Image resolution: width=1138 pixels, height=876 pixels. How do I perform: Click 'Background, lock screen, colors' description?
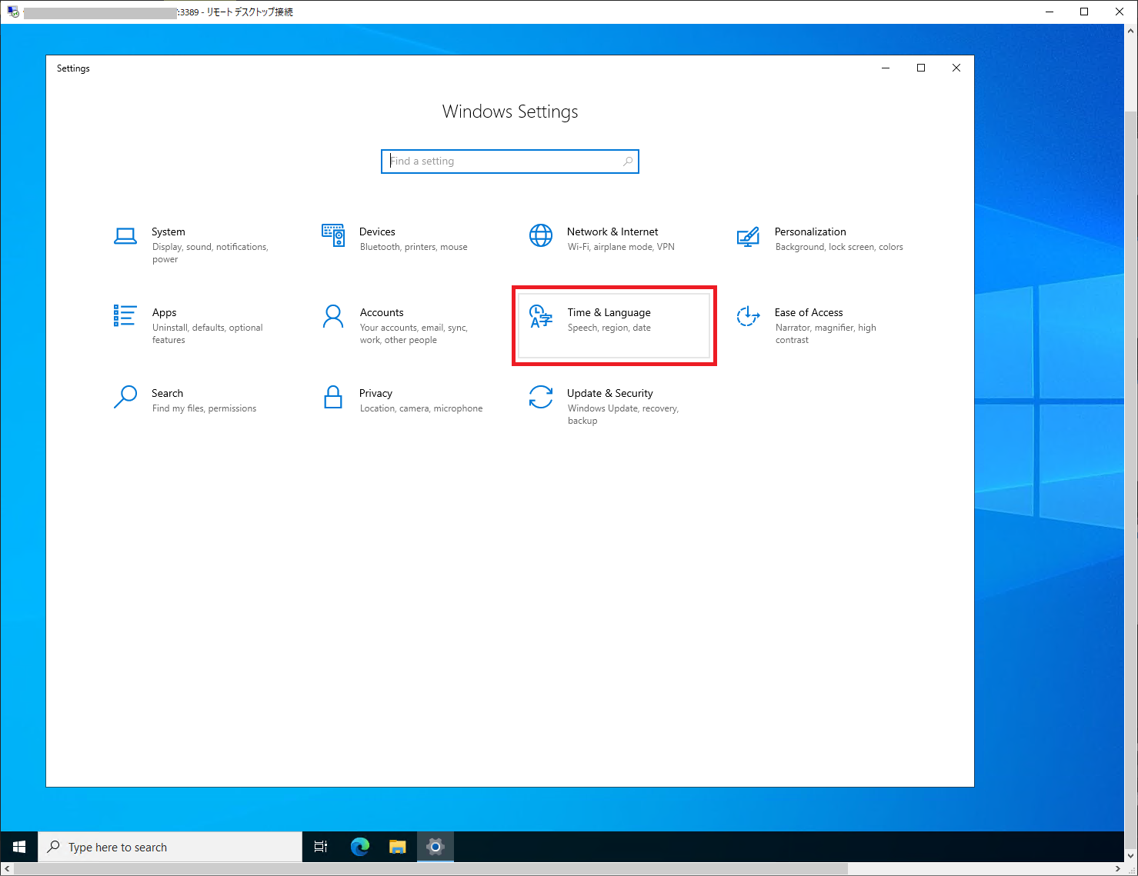tap(839, 247)
